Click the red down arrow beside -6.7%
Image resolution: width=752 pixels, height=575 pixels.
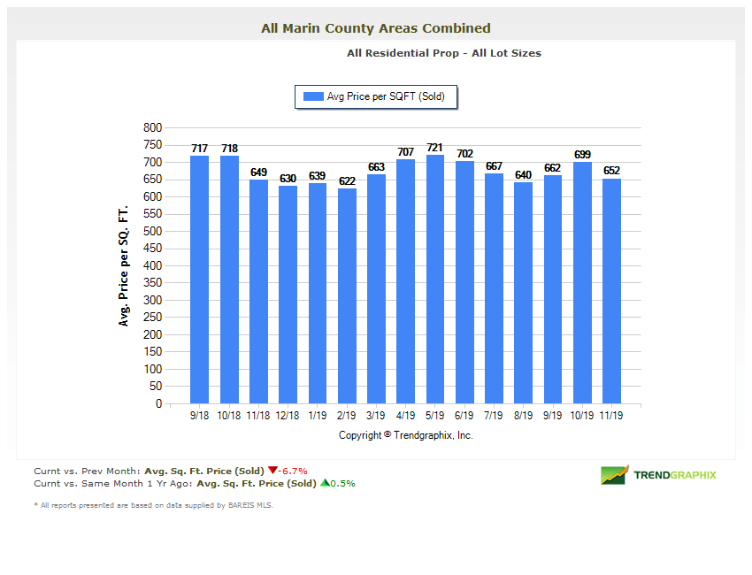(272, 471)
